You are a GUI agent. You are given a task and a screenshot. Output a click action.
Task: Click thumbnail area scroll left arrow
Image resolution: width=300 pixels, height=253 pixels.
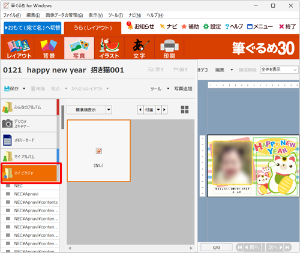70,248
